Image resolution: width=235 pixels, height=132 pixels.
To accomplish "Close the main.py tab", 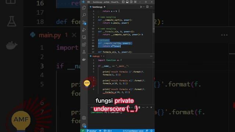I will [104, 56].
